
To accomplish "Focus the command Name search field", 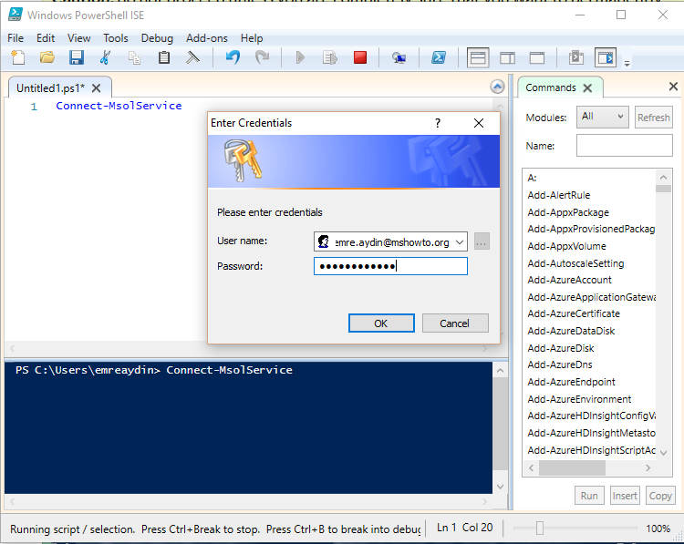I will [624, 145].
